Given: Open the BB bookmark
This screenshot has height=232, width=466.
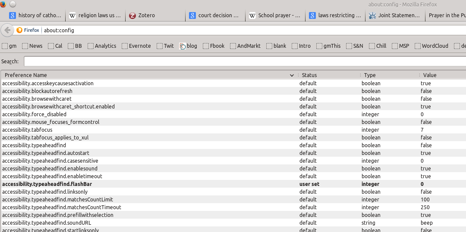Looking at the screenshot, I should pos(75,46).
